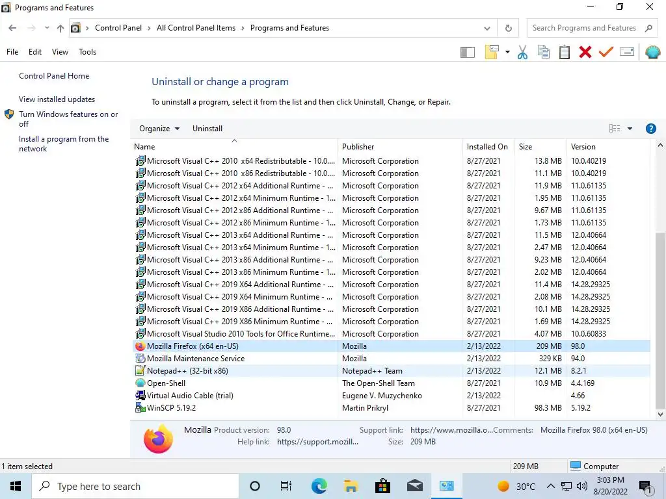Open the Windows Start button
The image size is (666, 499).
tap(16, 486)
